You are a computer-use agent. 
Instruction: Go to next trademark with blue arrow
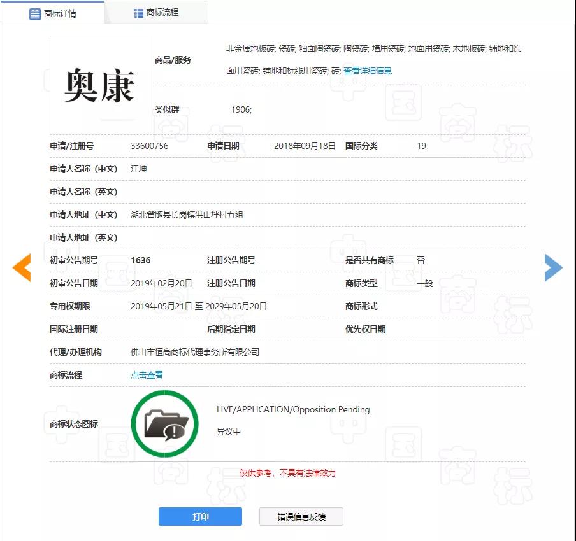click(553, 267)
